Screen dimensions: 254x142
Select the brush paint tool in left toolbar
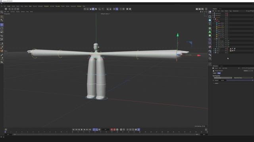[x=2, y=55]
